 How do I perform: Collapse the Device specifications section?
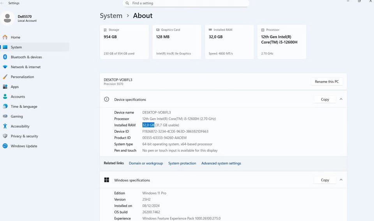point(341,99)
